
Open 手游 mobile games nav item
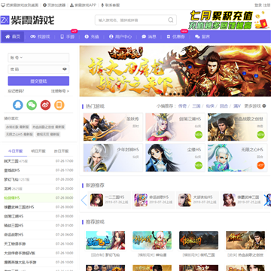[x=68, y=37]
